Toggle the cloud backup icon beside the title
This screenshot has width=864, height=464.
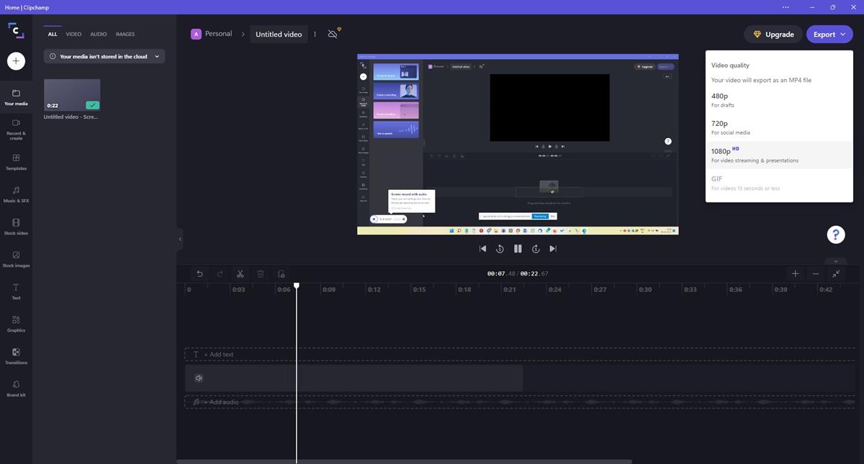[x=332, y=33]
